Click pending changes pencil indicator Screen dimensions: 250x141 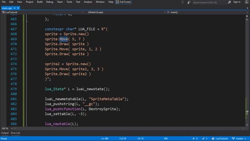[x=205, y=139]
